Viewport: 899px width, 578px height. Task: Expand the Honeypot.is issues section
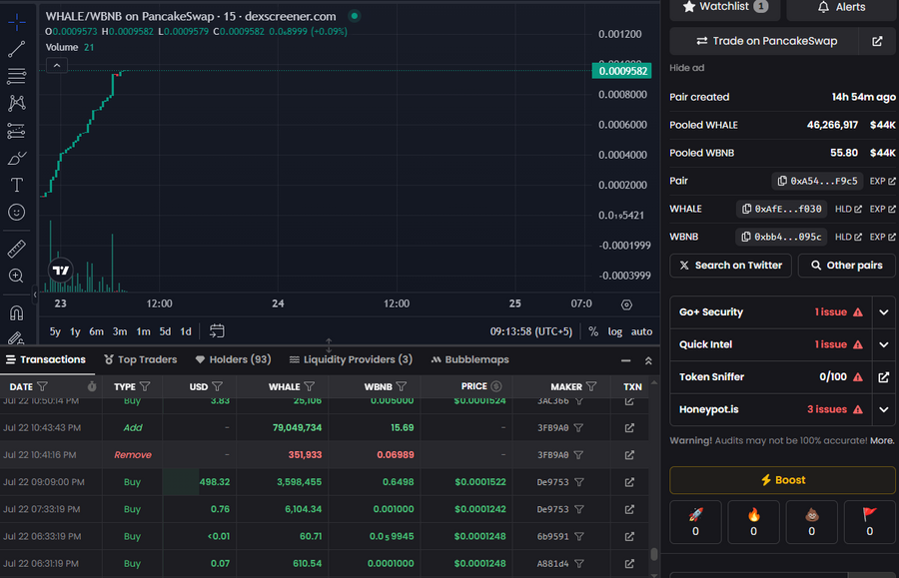tap(883, 409)
